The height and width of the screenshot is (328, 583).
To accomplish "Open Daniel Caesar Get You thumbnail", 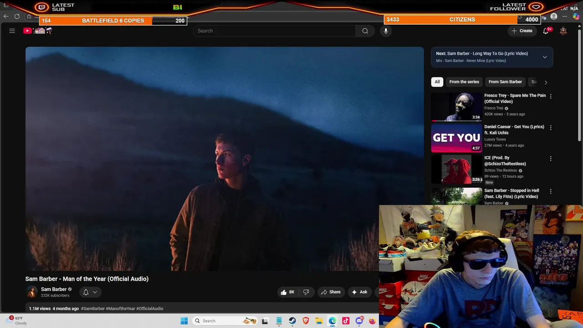I will point(456,138).
